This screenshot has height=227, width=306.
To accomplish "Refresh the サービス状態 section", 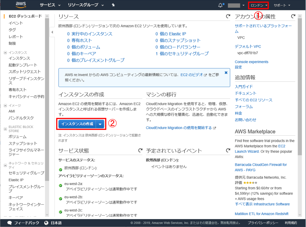I will click(x=140, y=150).
